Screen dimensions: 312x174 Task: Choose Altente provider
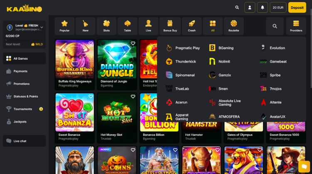pyautogui.click(x=271, y=102)
